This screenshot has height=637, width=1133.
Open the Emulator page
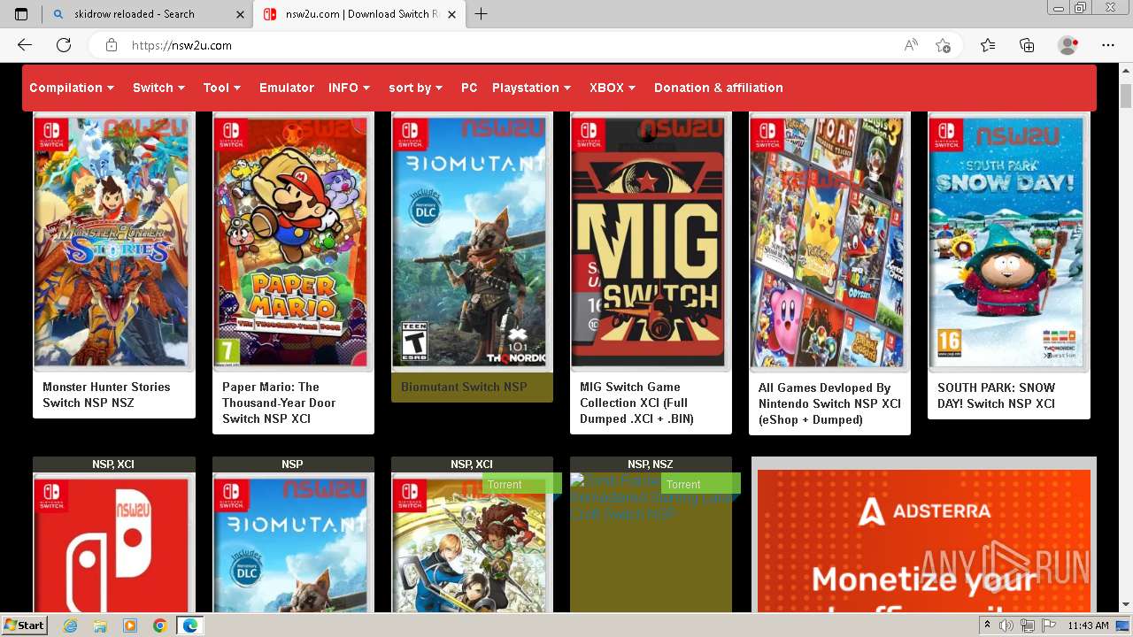pos(287,88)
